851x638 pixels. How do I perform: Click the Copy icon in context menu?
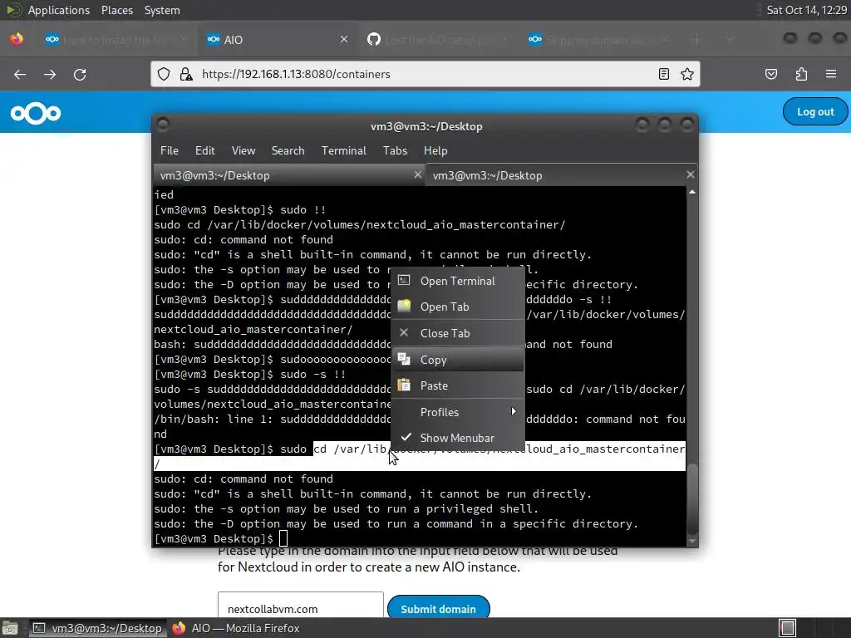click(404, 359)
